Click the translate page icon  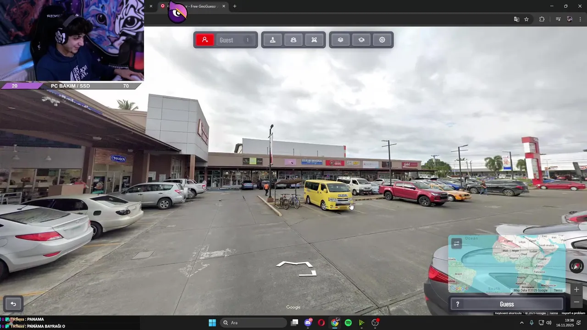[x=516, y=19]
